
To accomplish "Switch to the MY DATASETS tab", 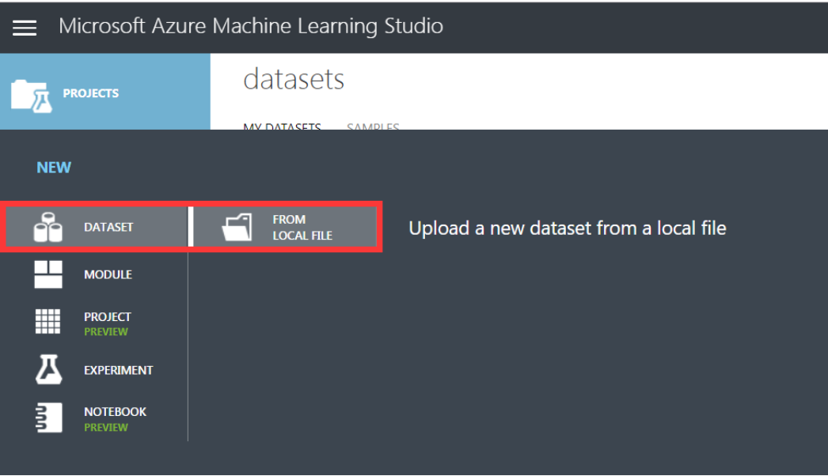I will point(282,127).
